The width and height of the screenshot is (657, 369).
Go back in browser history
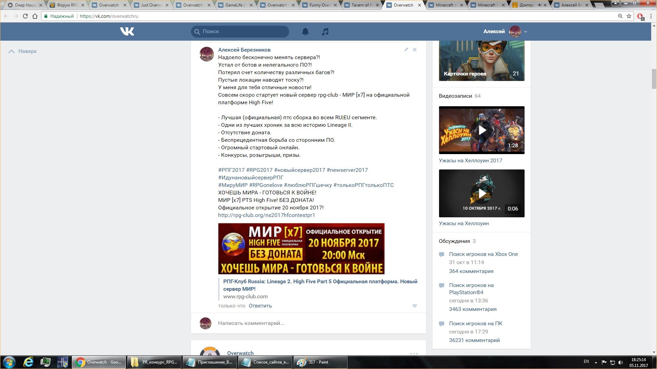coord(6,16)
